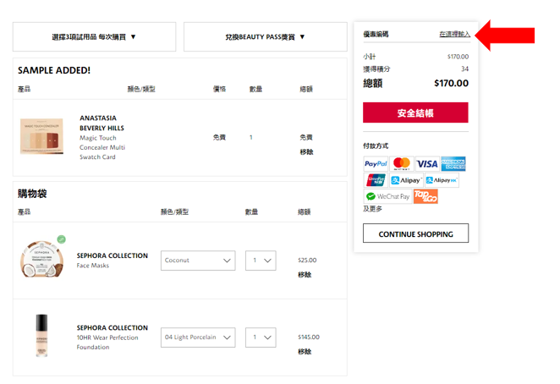
Task: Remove the Face Masks item
Action: tap(305, 274)
